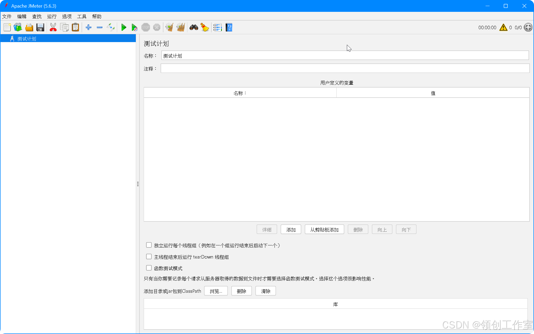Paste element from clipboard icon
534x334 pixels.
pos(75,27)
